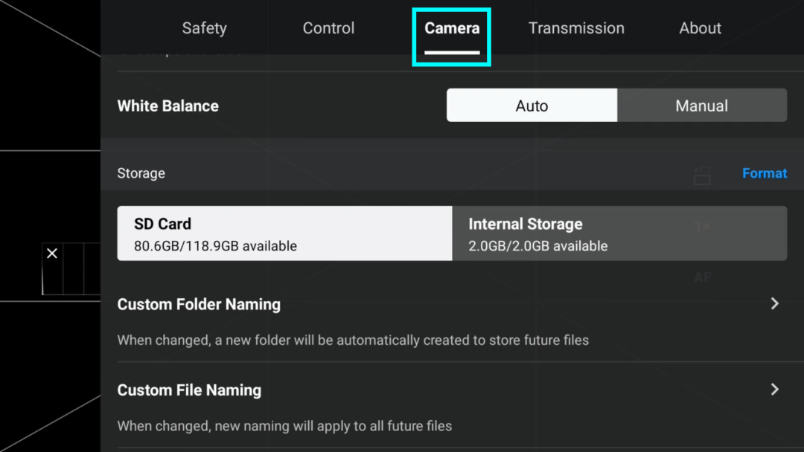Click the Storage section header
The height and width of the screenshot is (452, 804).
click(141, 172)
